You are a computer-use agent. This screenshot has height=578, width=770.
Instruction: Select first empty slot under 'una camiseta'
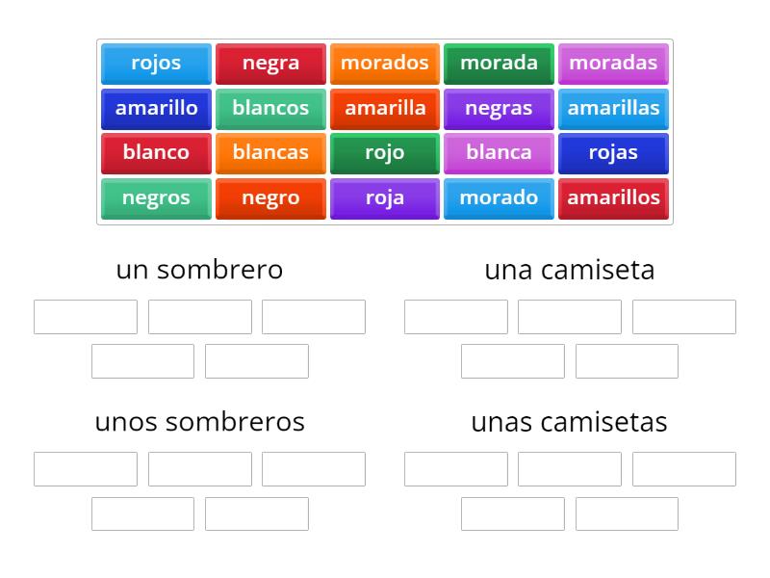456,317
